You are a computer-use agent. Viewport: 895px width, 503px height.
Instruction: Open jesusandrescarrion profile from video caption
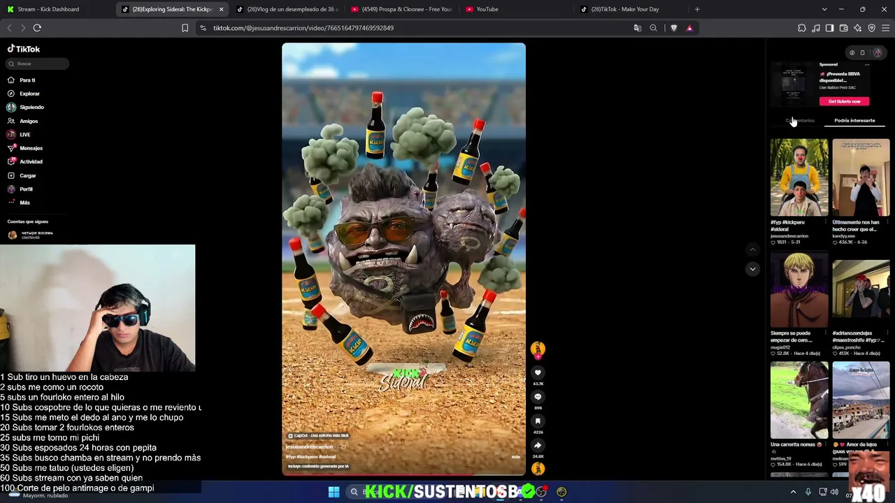[309, 447]
